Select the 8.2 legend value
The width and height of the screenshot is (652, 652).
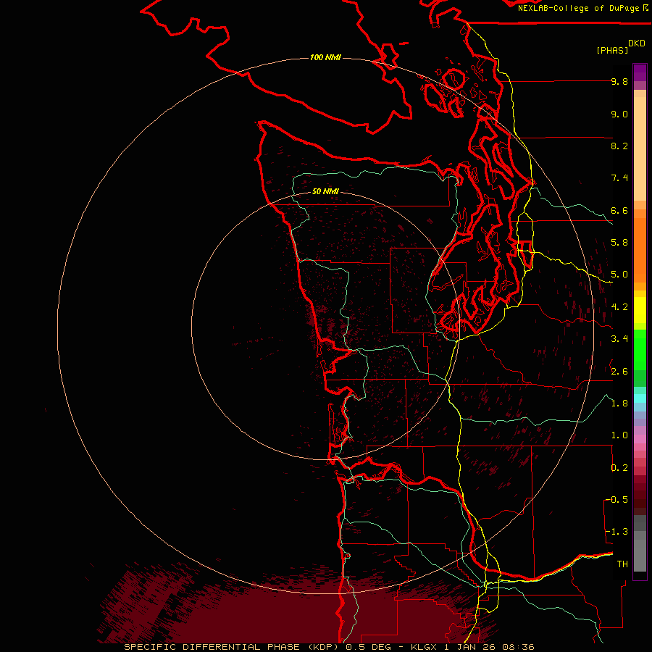click(x=619, y=146)
